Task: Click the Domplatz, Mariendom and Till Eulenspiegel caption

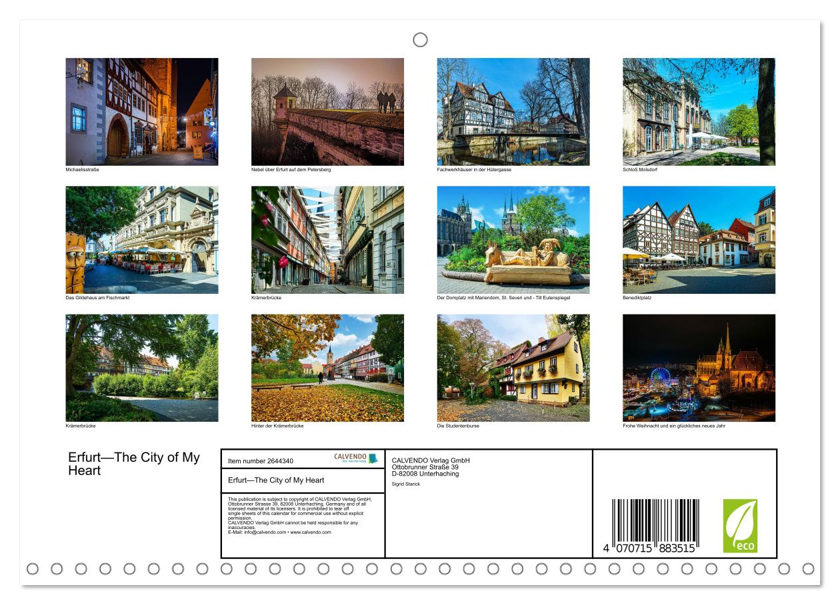Action: (503, 298)
